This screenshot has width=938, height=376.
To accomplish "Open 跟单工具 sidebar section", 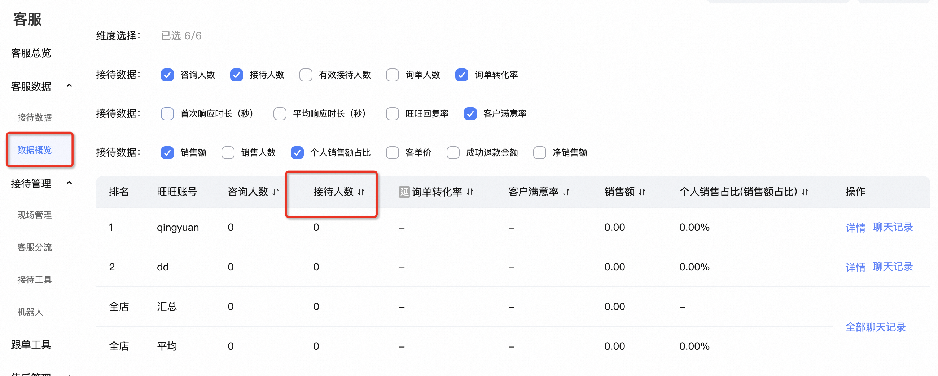I will tap(31, 345).
